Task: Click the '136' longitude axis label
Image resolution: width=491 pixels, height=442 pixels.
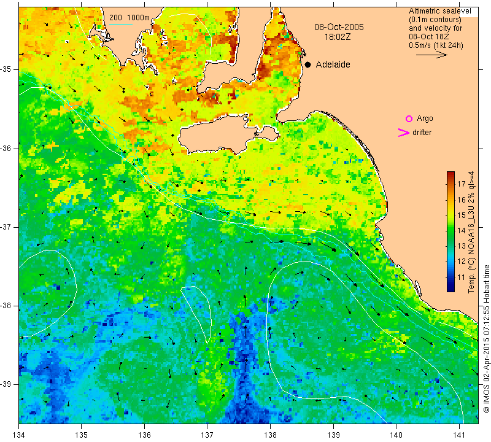Action: click(x=145, y=435)
